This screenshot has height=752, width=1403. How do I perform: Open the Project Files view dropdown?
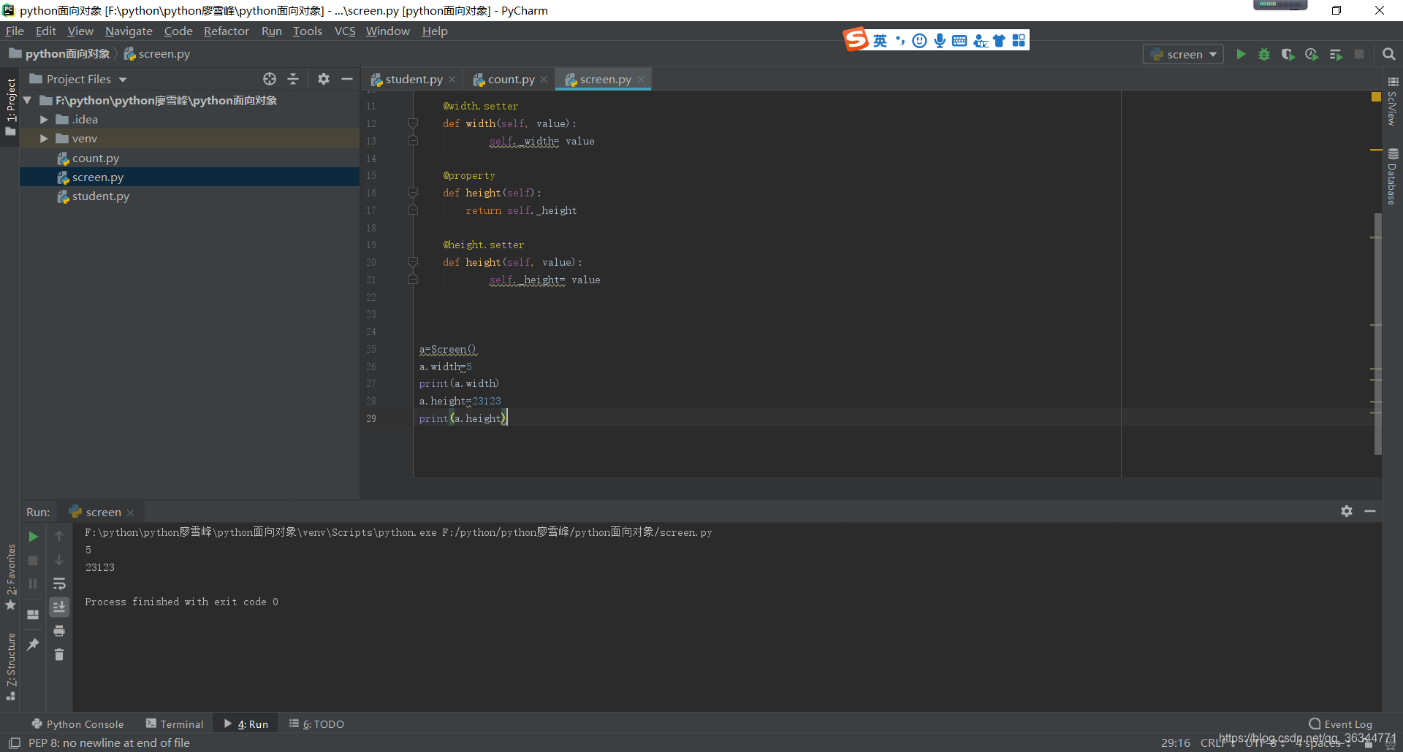(x=77, y=79)
